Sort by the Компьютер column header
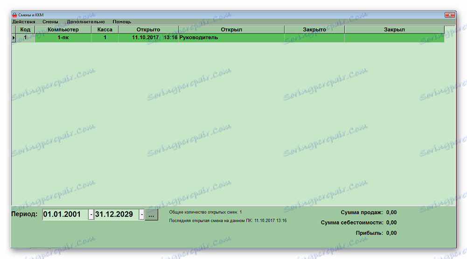The image size is (467, 259). point(63,29)
